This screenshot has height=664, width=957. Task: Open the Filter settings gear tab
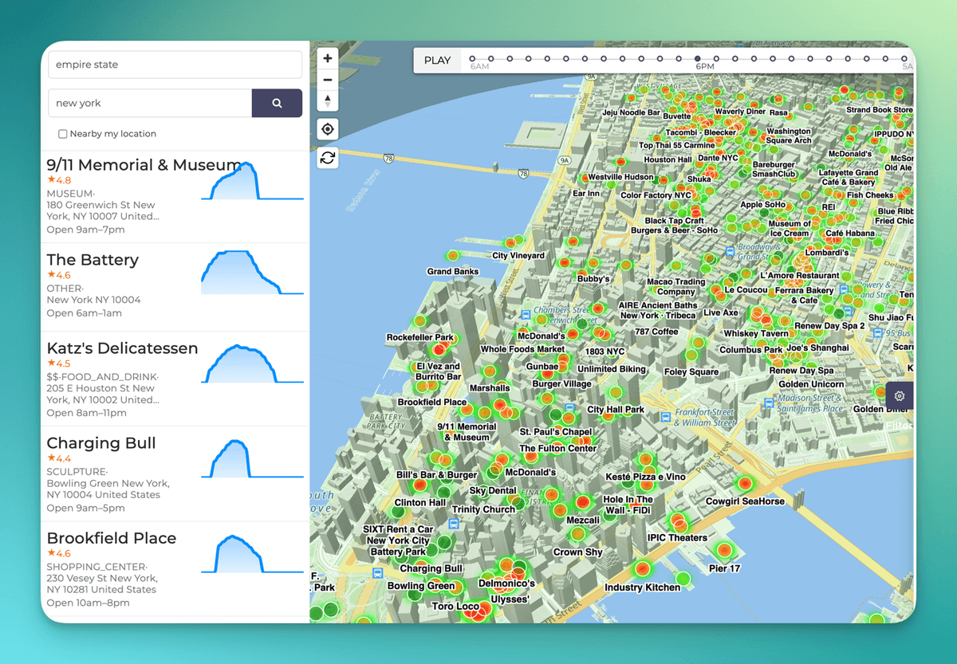click(900, 396)
